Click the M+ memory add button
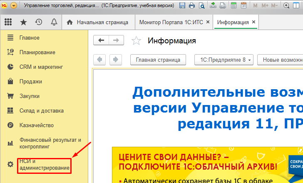 265,5
